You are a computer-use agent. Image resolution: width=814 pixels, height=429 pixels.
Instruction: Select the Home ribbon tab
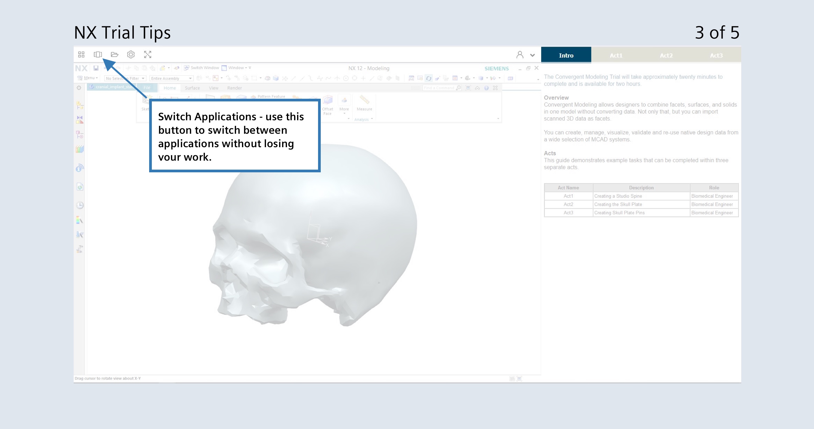[170, 88]
